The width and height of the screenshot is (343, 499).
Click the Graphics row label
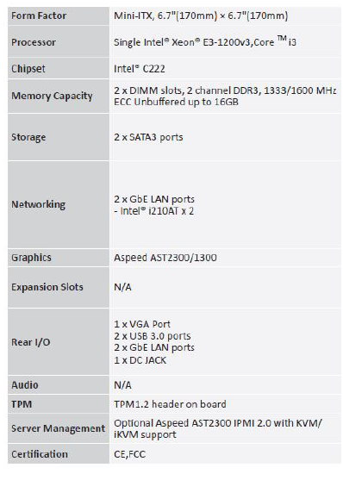click(x=31, y=258)
